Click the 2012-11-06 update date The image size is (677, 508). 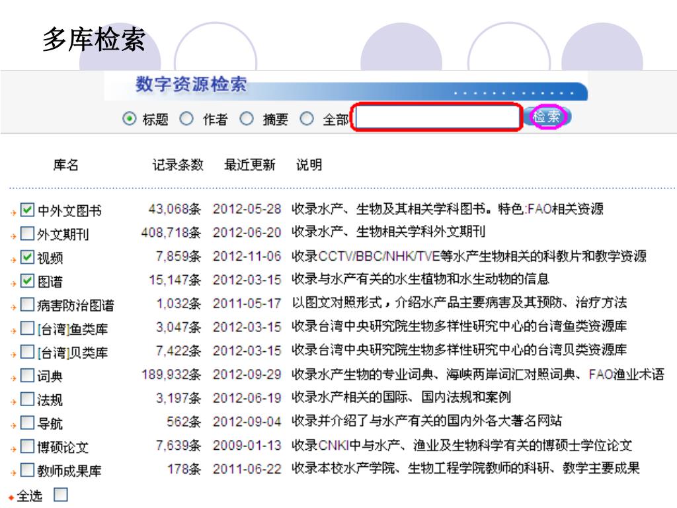[247, 256]
